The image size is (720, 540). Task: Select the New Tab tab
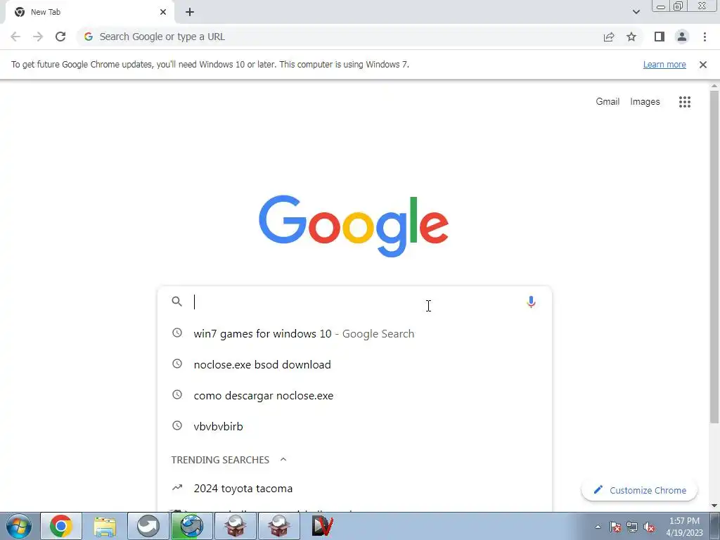click(x=89, y=12)
